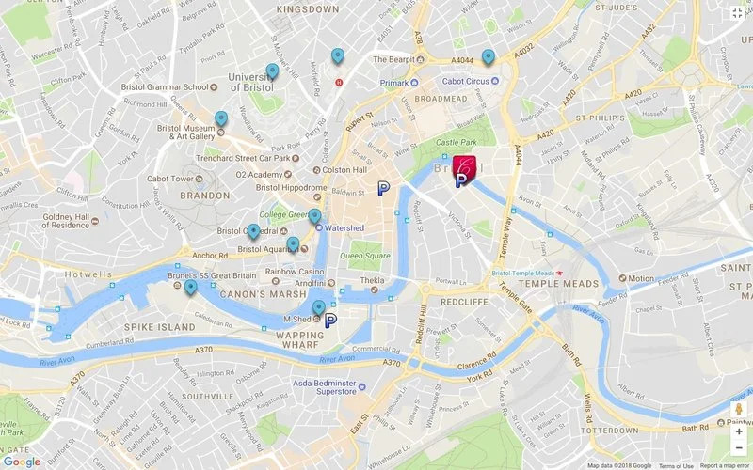Open the Terms of Use link
The height and width of the screenshot is (470, 753).
point(676,465)
